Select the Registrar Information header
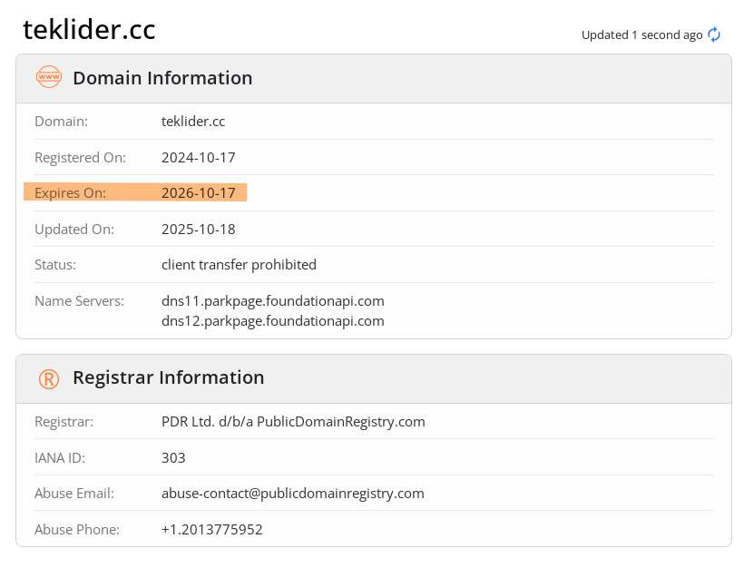This screenshot has width=744, height=568. [x=168, y=378]
